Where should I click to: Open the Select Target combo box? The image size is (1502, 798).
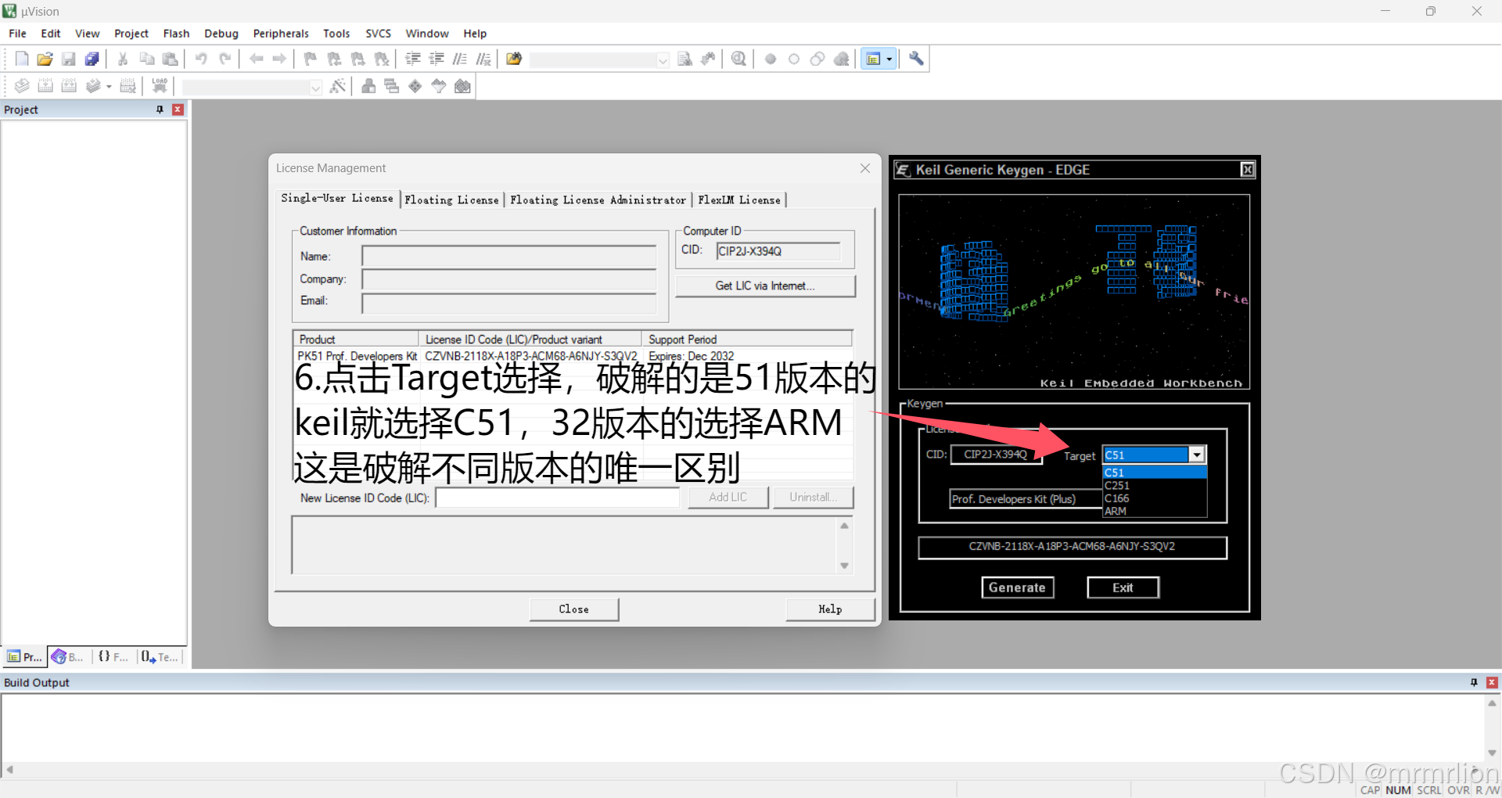click(252, 87)
